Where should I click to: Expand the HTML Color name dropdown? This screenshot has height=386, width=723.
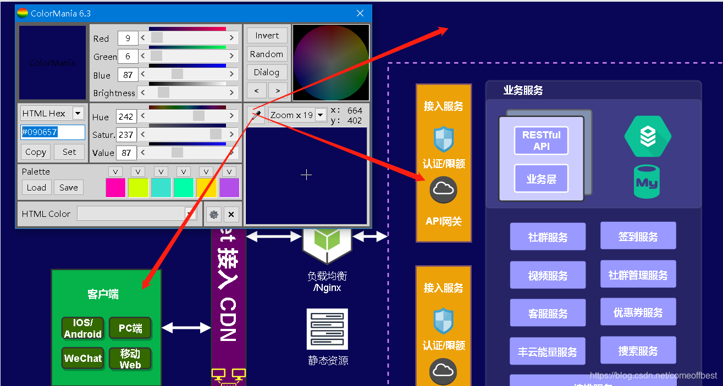[x=190, y=214]
